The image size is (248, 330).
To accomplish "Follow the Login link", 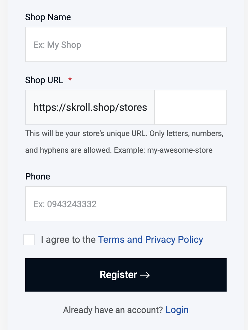I will coord(177,310).
